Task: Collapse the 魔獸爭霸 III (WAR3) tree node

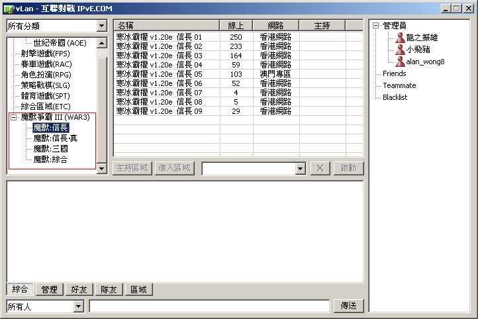Action: pos(14,117)
